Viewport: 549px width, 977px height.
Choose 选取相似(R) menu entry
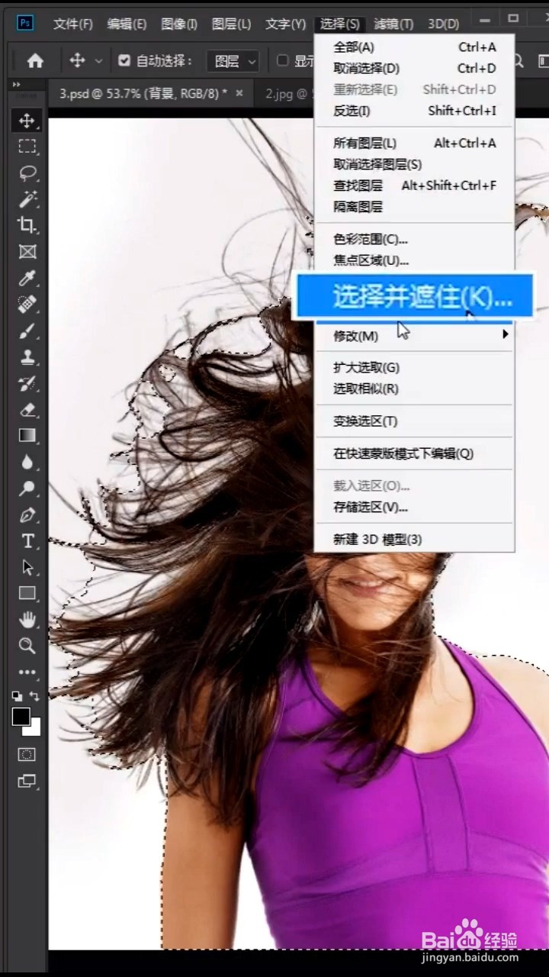(415, 389)
